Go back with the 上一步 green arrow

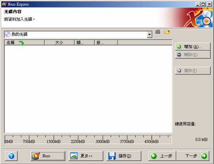point(162,156)
